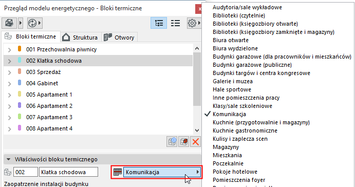Image resolution: width=355 pixels, height=187 pixels.
Task: Choose Hale sportowe profile
Action: (x=232, y=89)
